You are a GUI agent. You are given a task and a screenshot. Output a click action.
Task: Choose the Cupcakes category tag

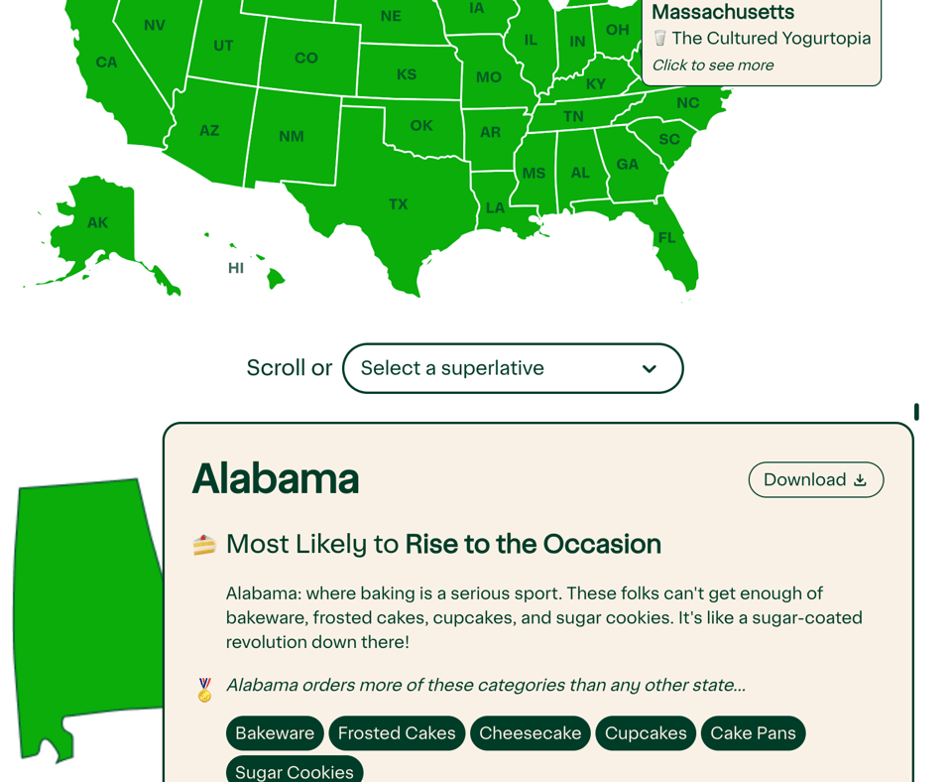click(x=646, y=733)
